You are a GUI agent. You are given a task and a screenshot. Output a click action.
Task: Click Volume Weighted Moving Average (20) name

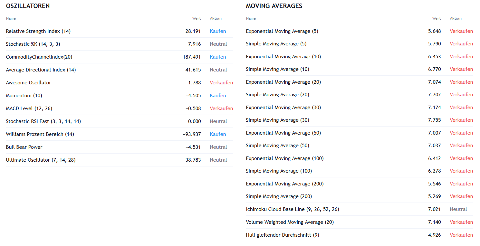290,222
